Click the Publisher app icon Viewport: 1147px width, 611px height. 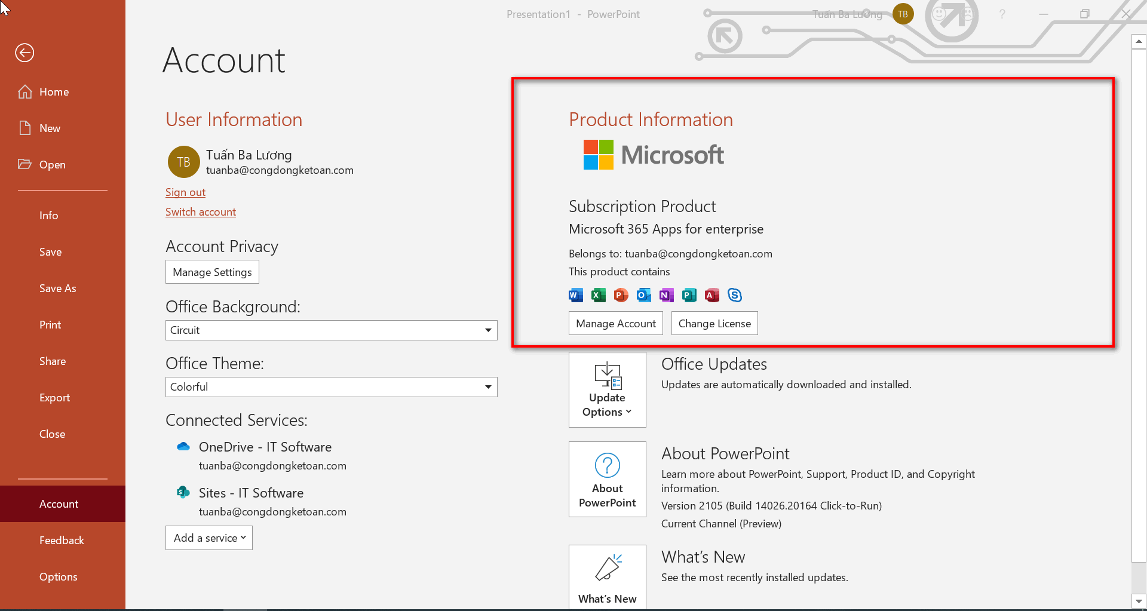(x=689, y=295)
